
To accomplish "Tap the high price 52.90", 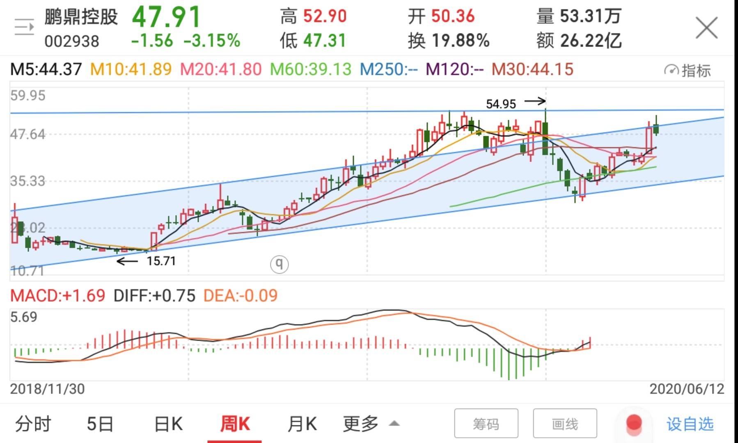I will (x=325, y=16).
